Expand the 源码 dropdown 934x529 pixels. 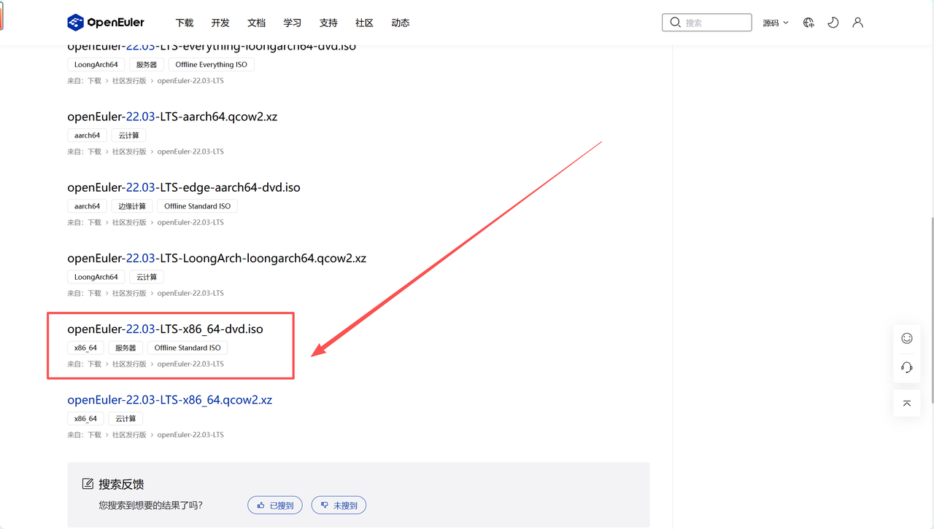tap(776, 23)
